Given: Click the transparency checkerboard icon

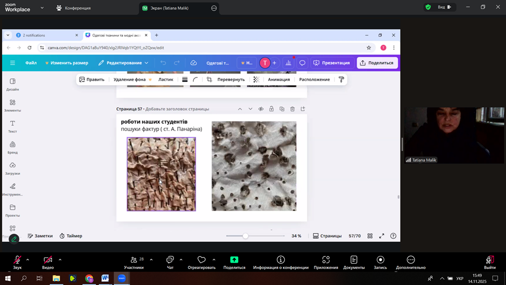Looking at the screenshot, I should (256, 80).
